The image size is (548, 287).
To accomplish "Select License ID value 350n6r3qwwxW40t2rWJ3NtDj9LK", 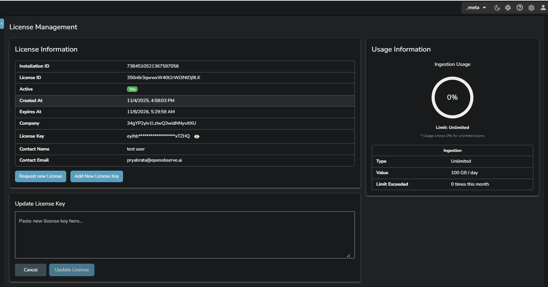I will tap(163, 78).
